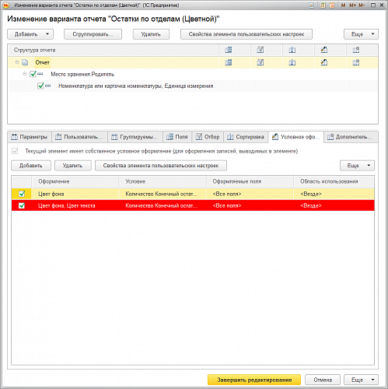388x389 pixels.
Task: Click the favorites star icon in the title bar
Action: coord(312,5)
